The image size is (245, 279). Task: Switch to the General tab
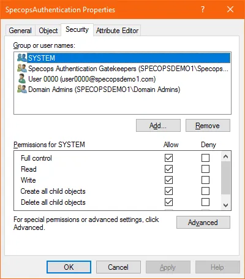coord(20,31)
